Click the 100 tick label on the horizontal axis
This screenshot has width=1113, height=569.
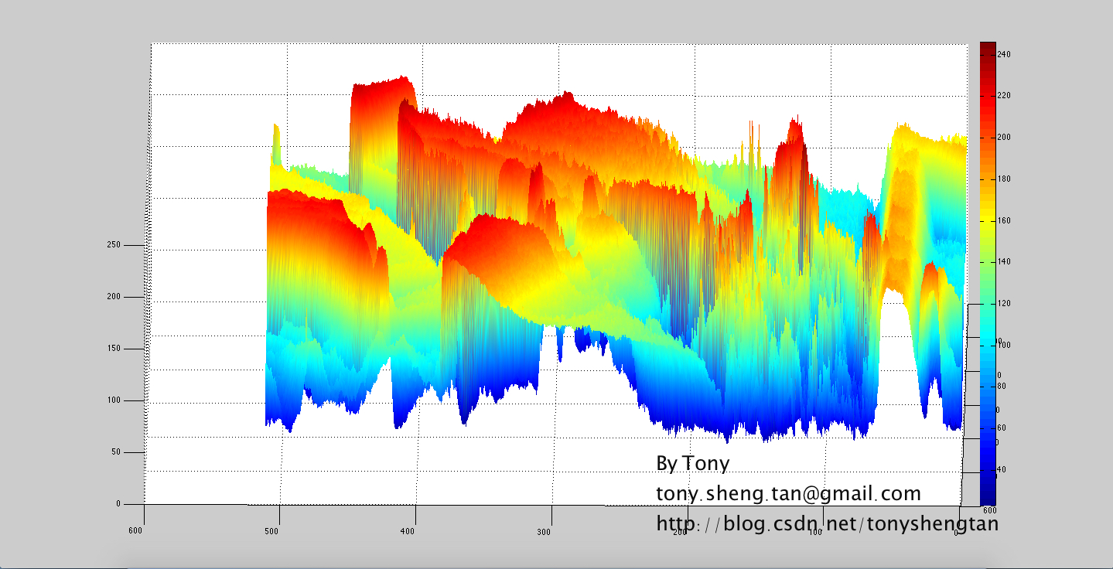tap(815, 531)
